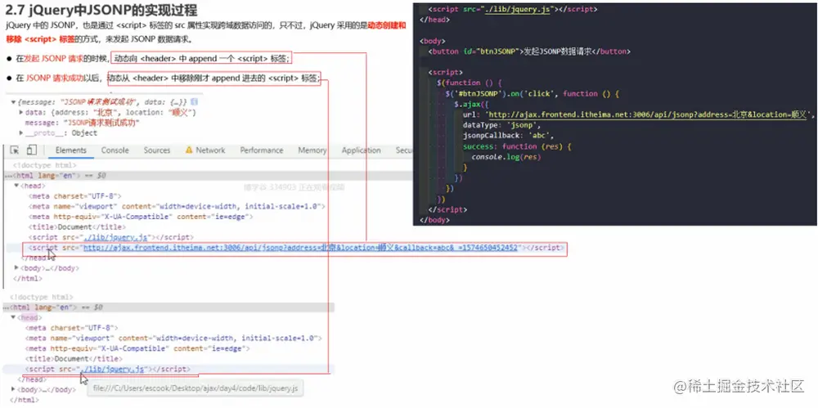Image resolution: width=818 pixels, height=408 pixels.
Task: Expand the body node in upper DOM tree
Action: (x=16, y=267)
